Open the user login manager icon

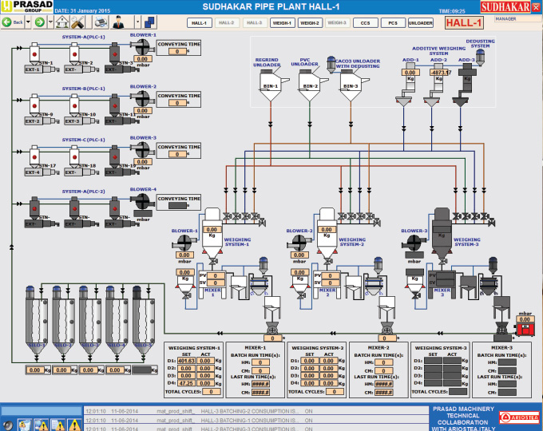pos(119,22)
